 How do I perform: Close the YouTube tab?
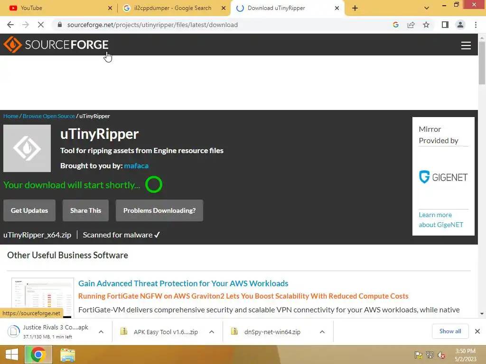pyautogui.click(x=110, y=8)
